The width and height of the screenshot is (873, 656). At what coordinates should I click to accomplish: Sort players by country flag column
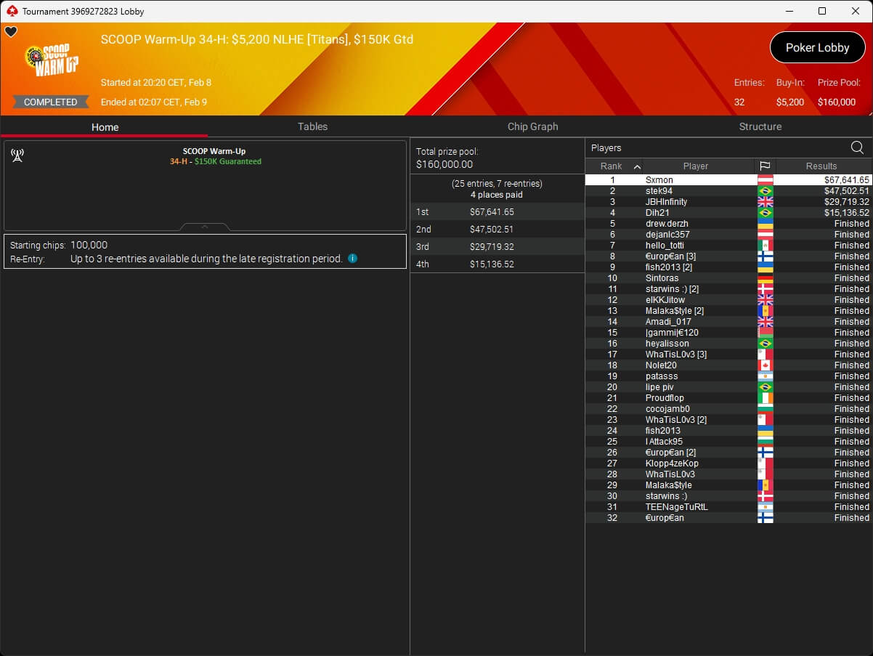(765, 166)
